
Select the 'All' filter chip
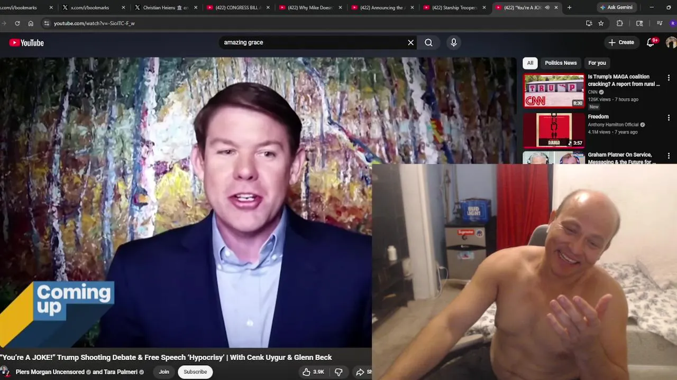pyautogui.click(x=530, y=63)
